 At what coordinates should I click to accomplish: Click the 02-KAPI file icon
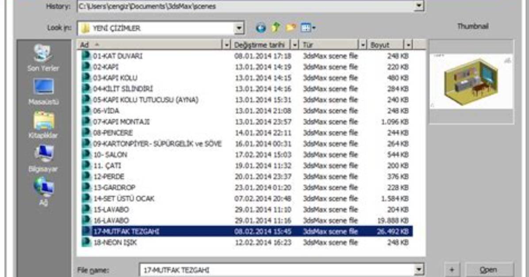(x=86, y=67)
